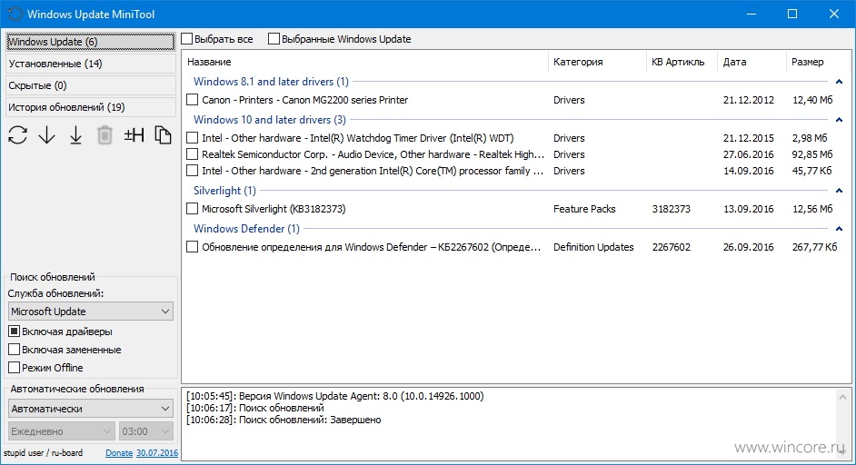This screenshot has width=856, height=465.
Task: Toggle 'Включая драйверы' checkbox
Action: tap(15, 331)
